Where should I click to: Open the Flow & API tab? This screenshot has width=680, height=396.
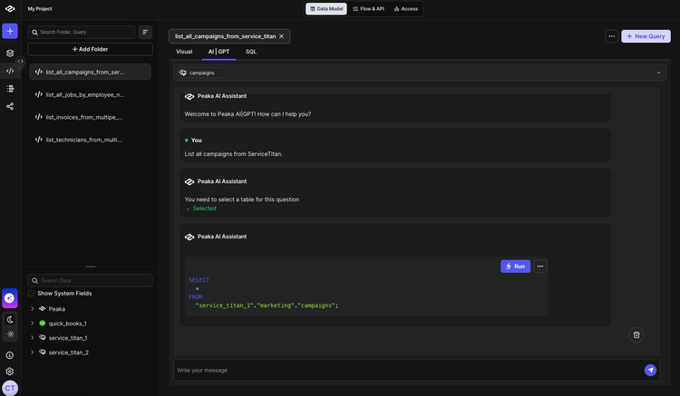click(x=368, y=9)
